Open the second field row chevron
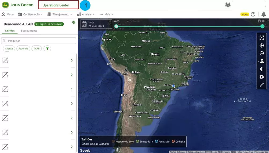The image size is (269, 153). click(72, 75)
